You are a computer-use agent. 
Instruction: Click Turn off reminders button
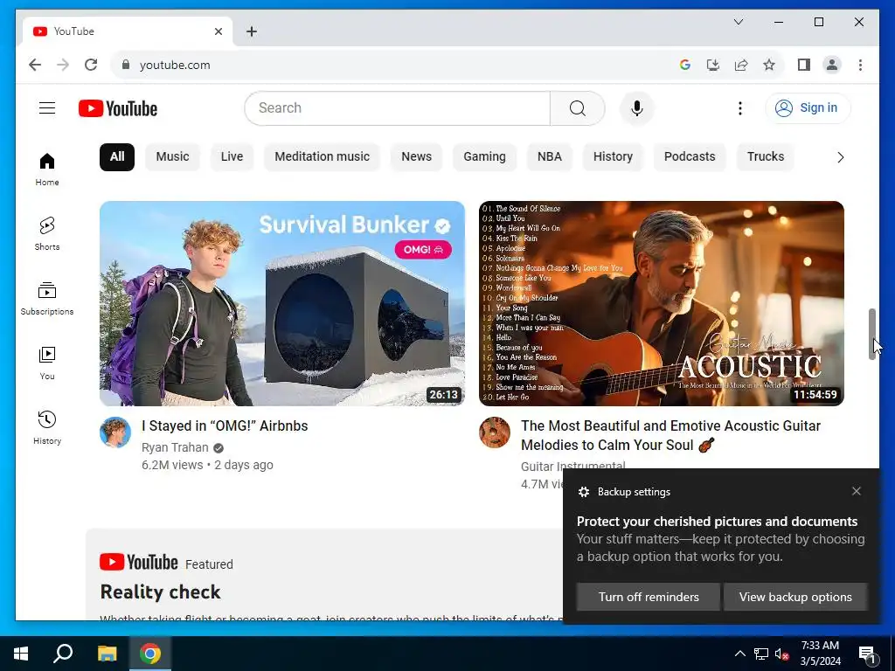point(649,597)
